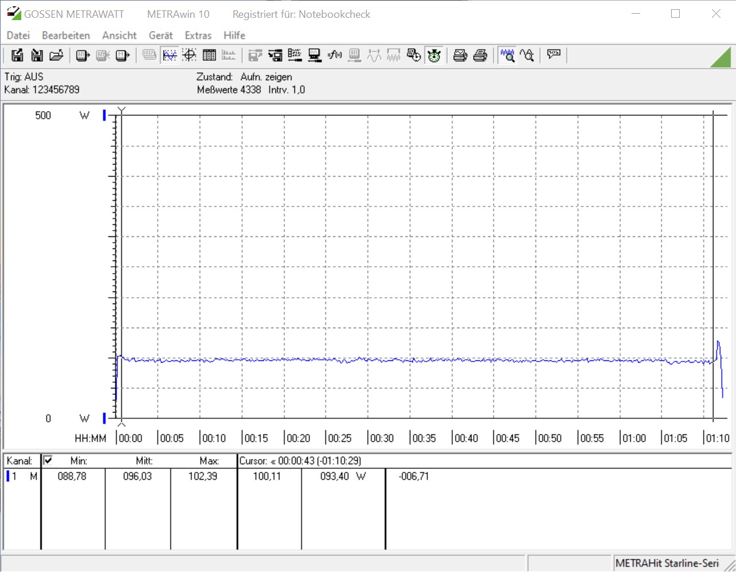Open the Extras menu

198,36
